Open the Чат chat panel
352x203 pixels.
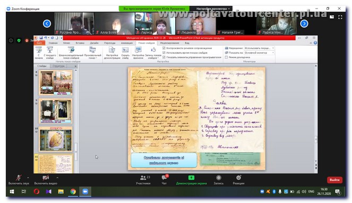(164, 180)
